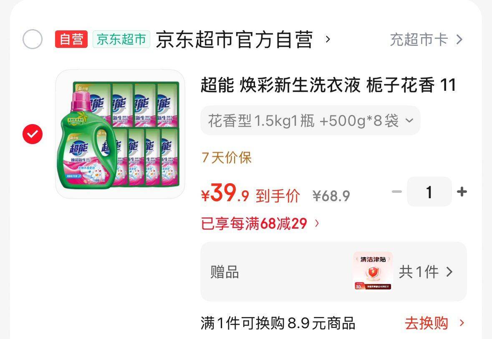Open 京东超市官方自营 store page
Screen dimensions: 492x339
pos(235,40)
